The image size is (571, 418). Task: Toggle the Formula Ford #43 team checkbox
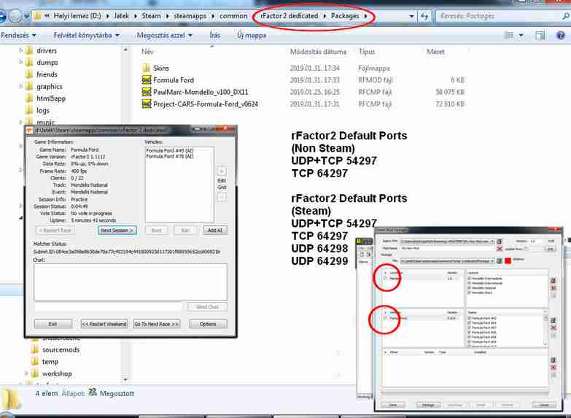click(x=467, y=319)
